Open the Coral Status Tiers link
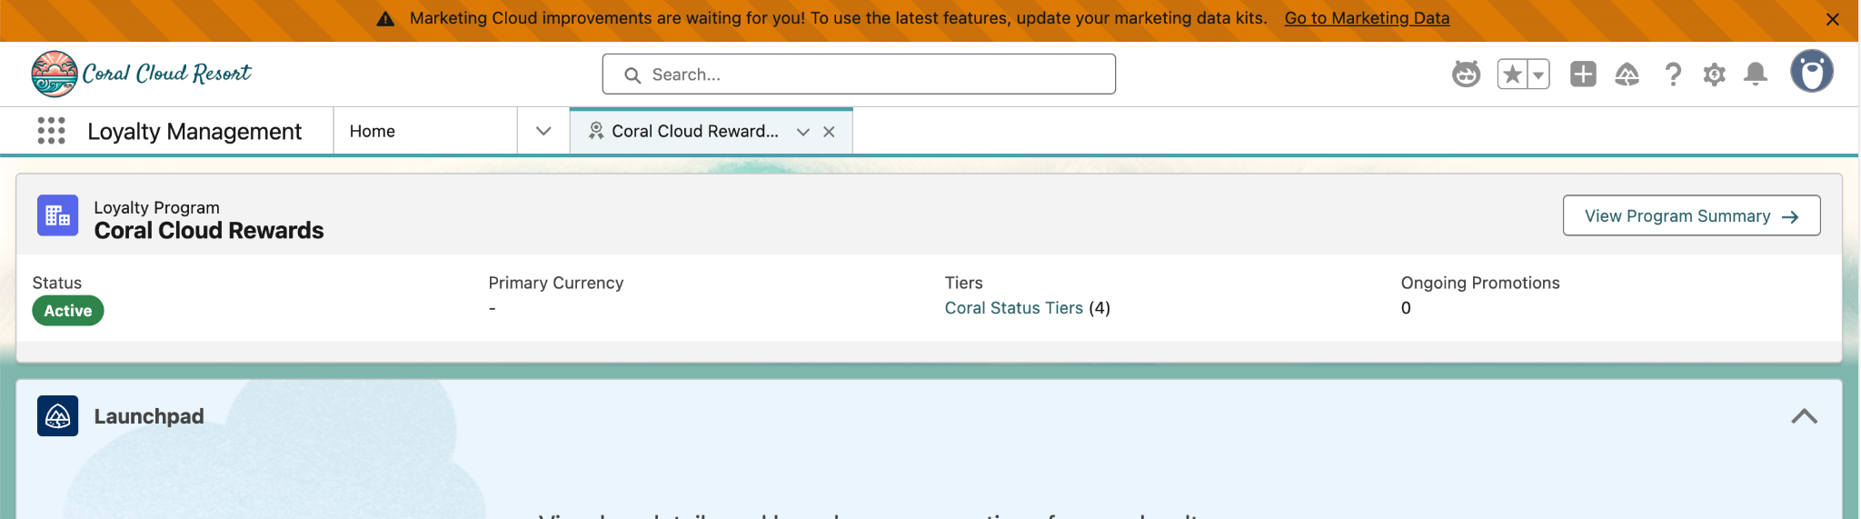 1013,308
